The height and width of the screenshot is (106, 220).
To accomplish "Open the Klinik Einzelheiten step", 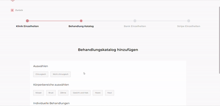I will 27,26.
